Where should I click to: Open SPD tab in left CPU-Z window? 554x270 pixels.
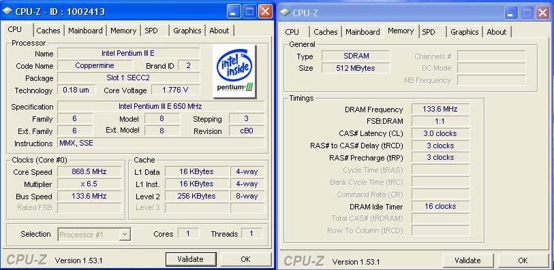pyautogui.click(x=151, y=31)
